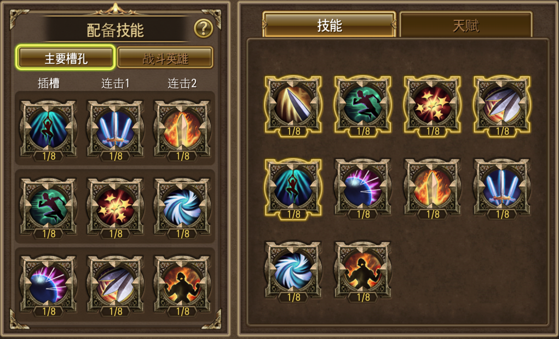This screenshot has width=559, height=339.
Task: Click the 连击2 white swirl slot
Action: 182,208
